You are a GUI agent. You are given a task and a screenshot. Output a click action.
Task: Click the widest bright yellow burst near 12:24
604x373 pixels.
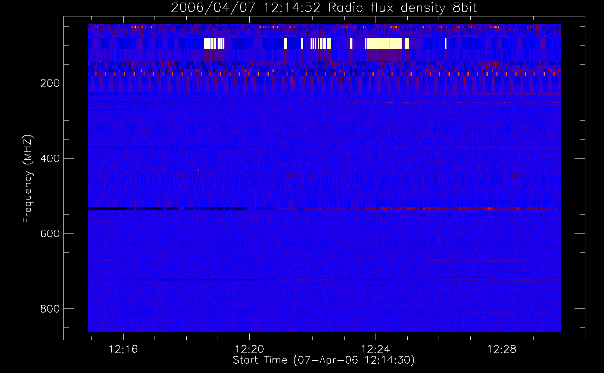point(383,44)
